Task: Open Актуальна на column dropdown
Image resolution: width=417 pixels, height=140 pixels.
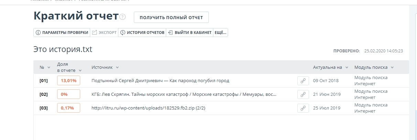Action: pos(347,67)
